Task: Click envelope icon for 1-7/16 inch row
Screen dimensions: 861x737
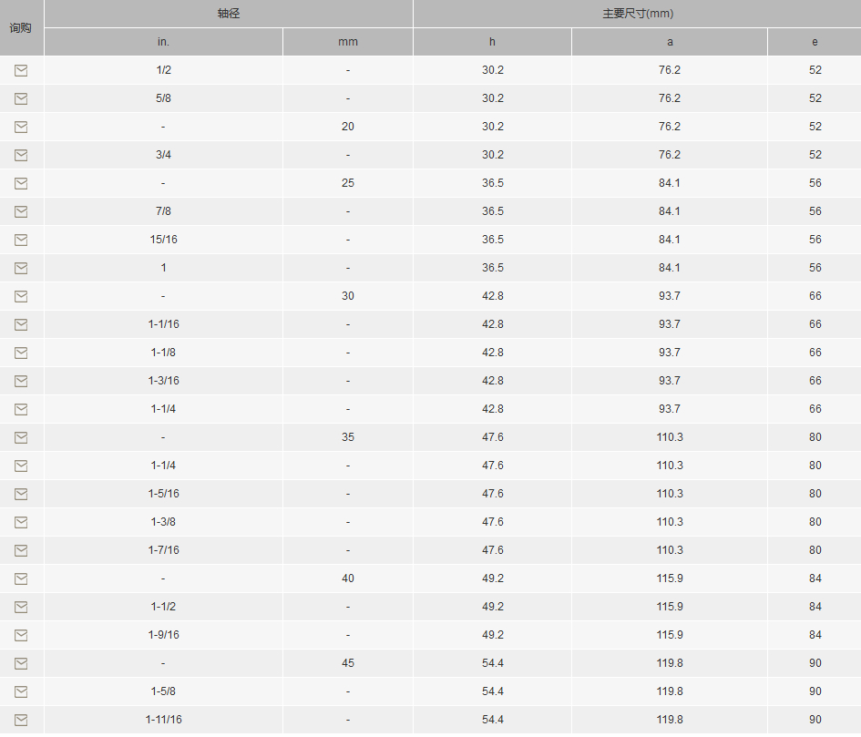Action: pos(21,550)
